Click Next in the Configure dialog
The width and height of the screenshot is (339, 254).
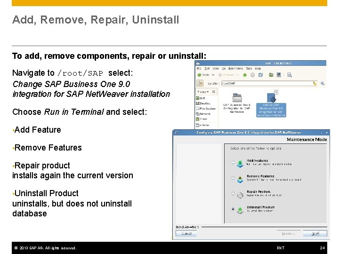click(x=315, y=233)
